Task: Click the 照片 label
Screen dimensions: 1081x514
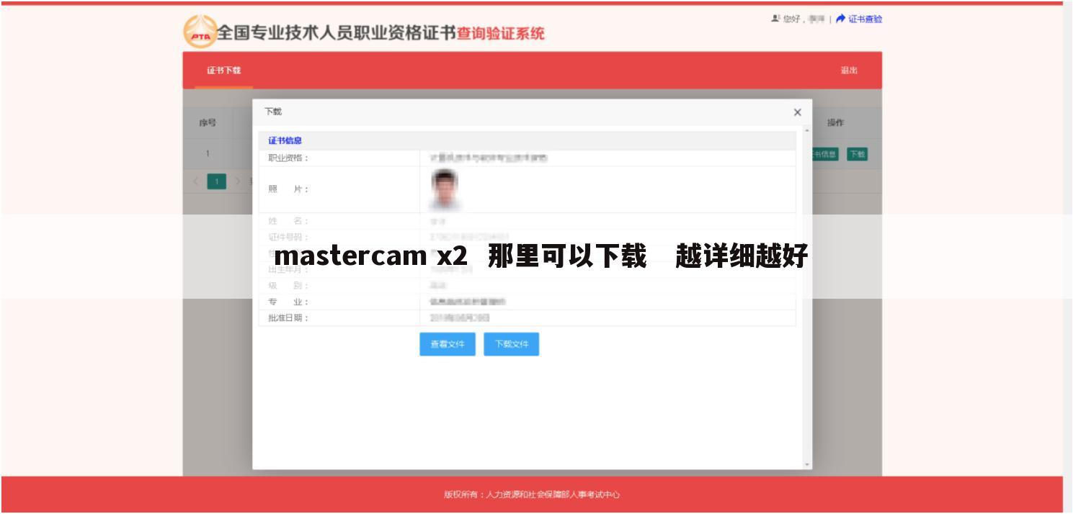Action: pos(288,189)
